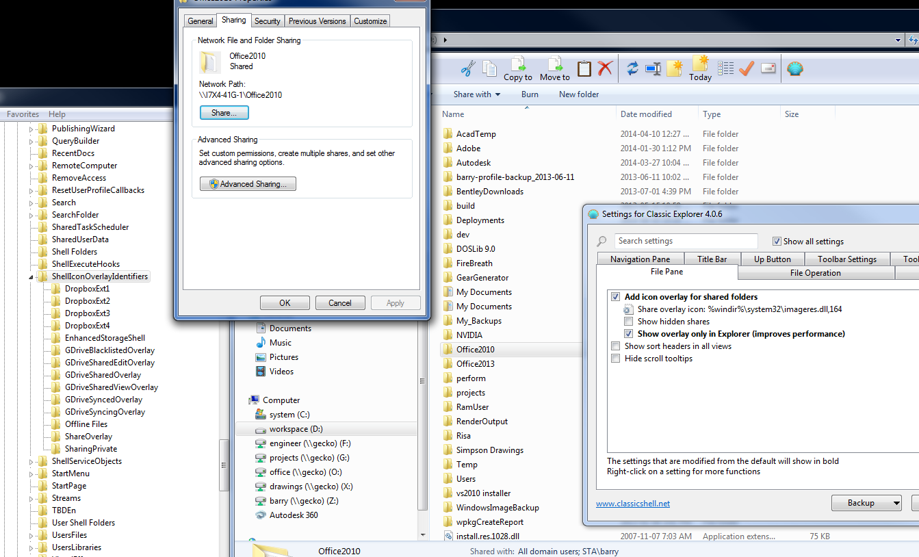Image resolution: width=919 pixels, height=557 pixels.
Task: Click the blue arrows Refresh icon
Action: point(632,68)
